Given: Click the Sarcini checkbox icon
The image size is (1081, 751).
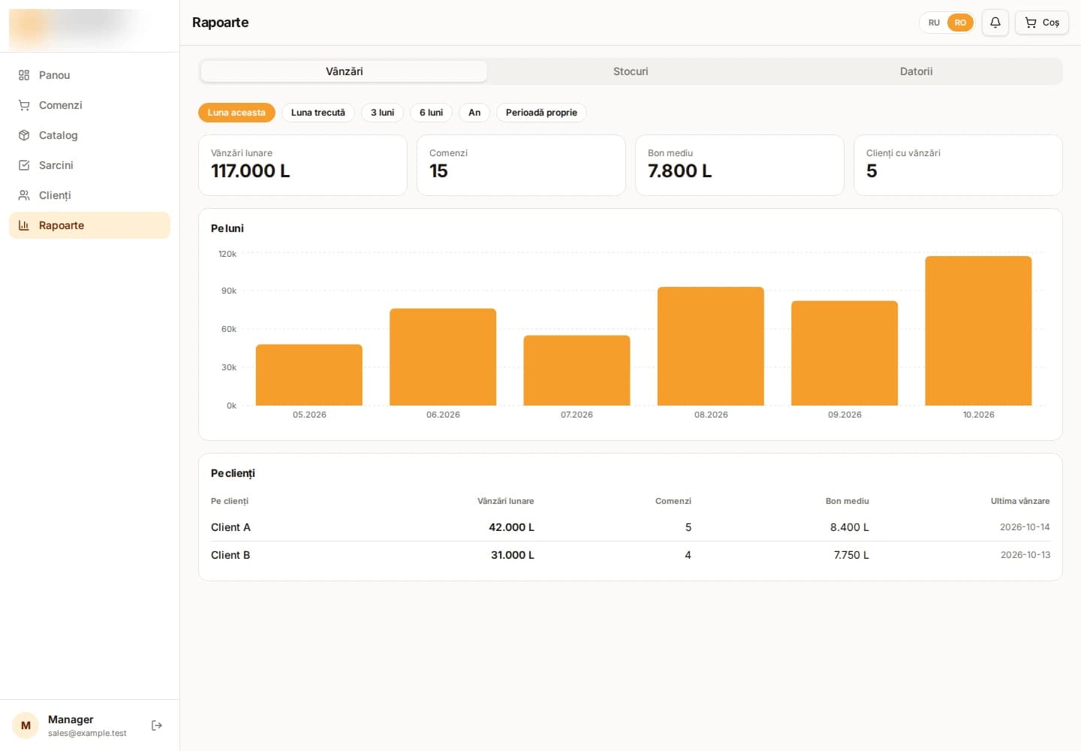Looking at the screenshot, I should [24, 165].
